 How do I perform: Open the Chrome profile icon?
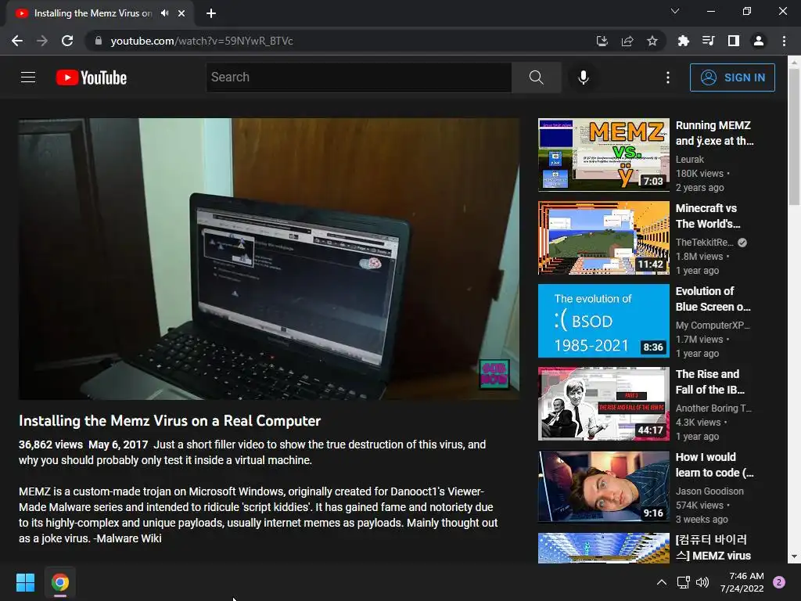pos(759,41)
